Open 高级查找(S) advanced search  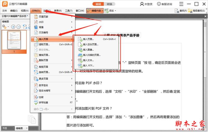(x=196, y=11)
